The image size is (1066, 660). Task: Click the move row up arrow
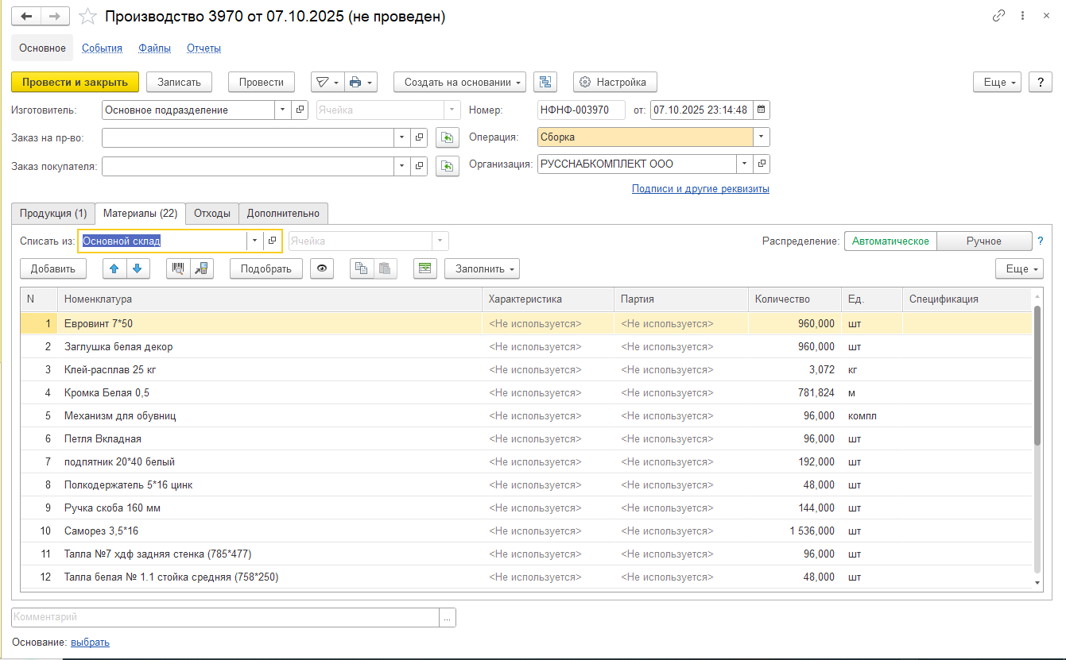point(115,268)
